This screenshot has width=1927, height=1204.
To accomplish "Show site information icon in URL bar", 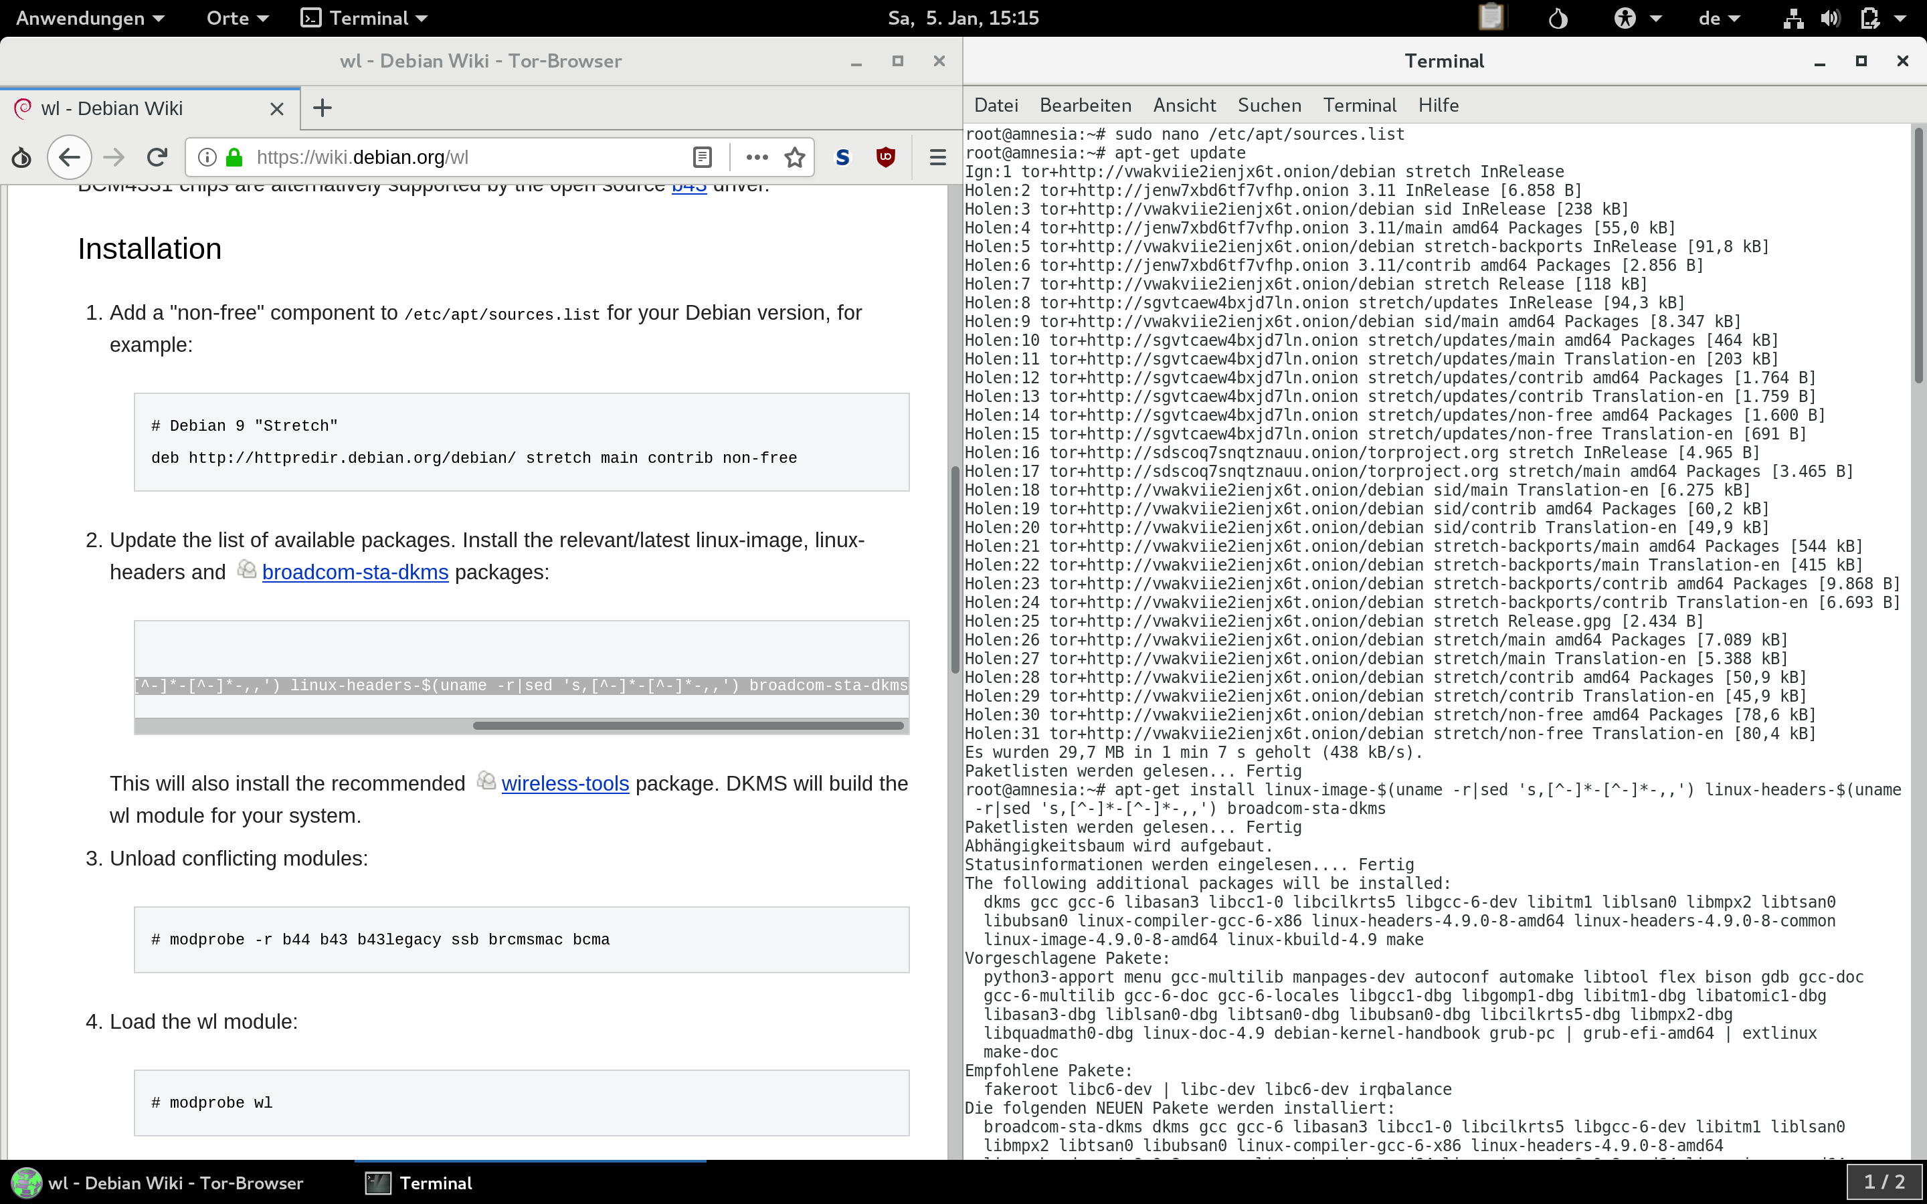I will click(207, 158).
